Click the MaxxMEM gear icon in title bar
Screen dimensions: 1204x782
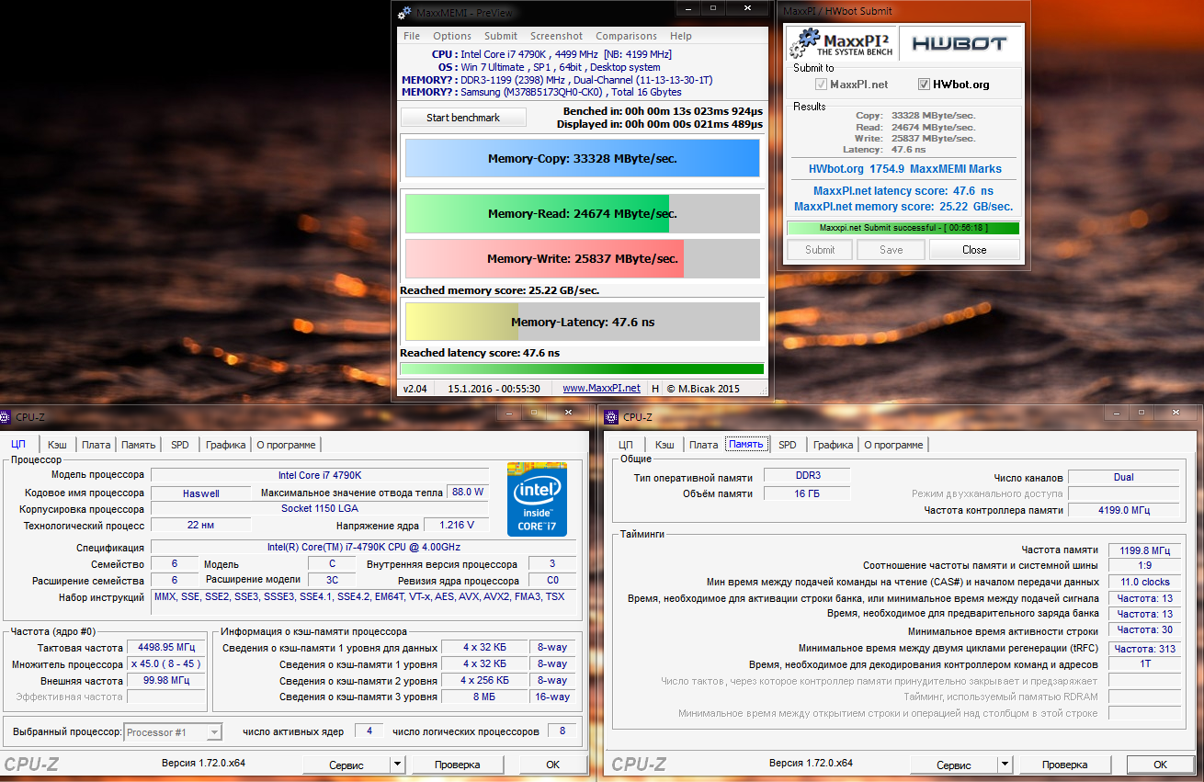click(x=405, y=12)
